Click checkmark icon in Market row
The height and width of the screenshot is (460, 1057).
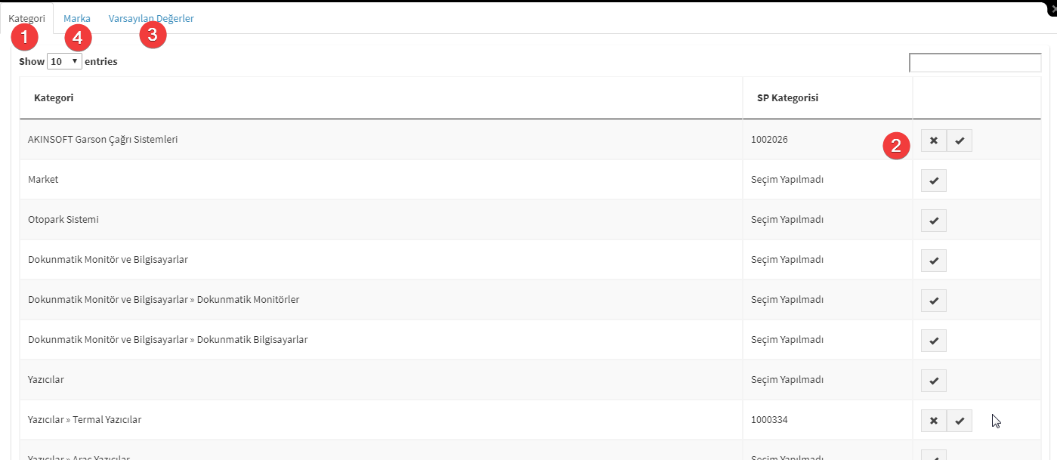point(934,181)
